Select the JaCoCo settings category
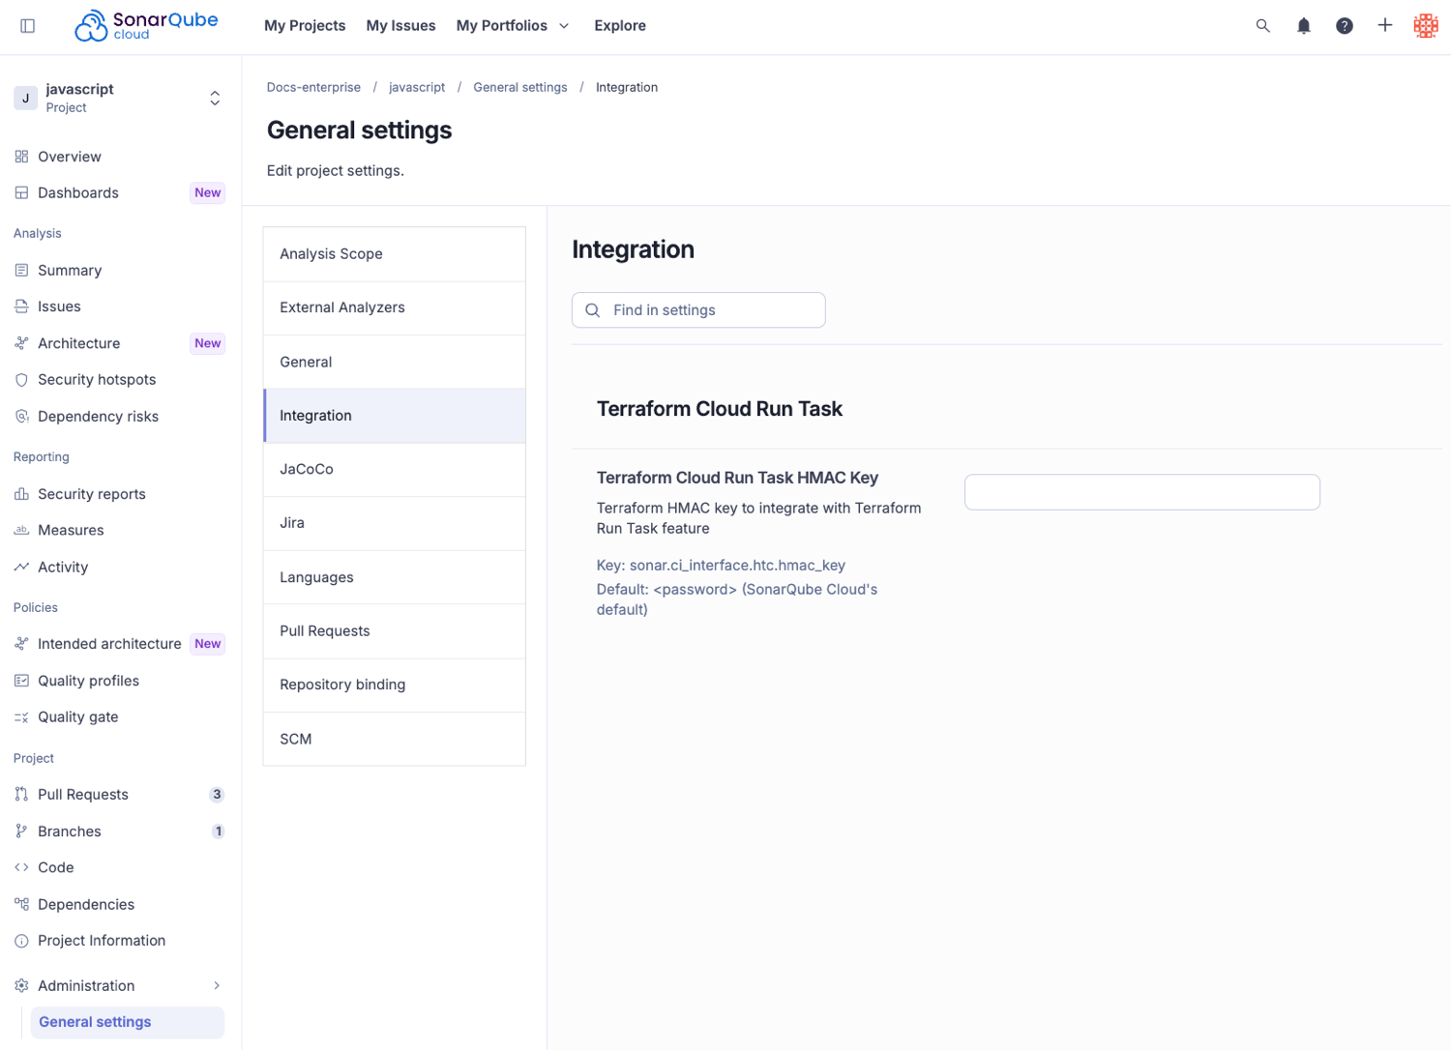The width and height of the screenshot is (1451, 1050). point(395,469)
